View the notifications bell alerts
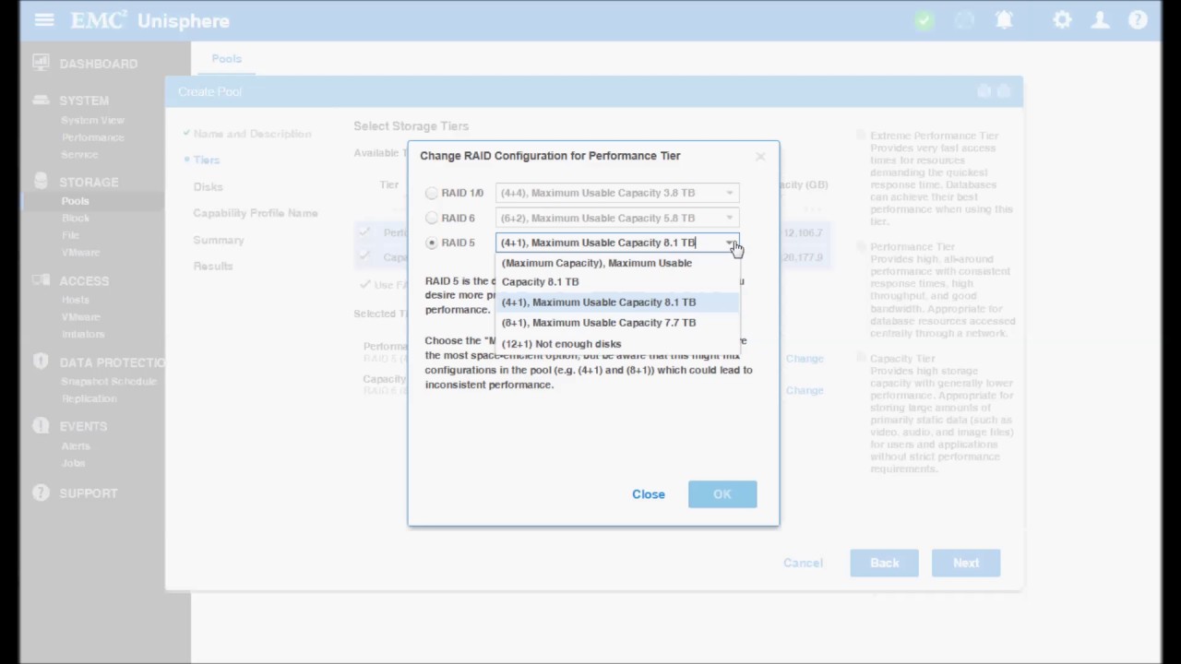This screenshot has width=1181, height=664. [x=1005, y=20]
